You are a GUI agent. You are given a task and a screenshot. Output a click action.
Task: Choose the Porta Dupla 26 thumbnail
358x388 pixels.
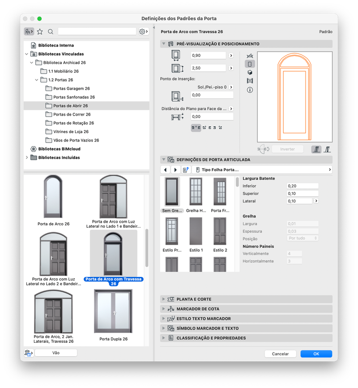[x=113, y=311]
